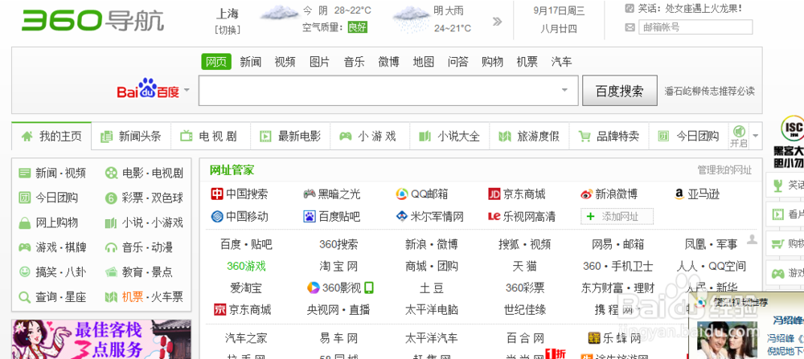This screenshot has width=804, height=359.
Task: Click the gamepad icon for 游戏·棋牌
Action: 25,247
